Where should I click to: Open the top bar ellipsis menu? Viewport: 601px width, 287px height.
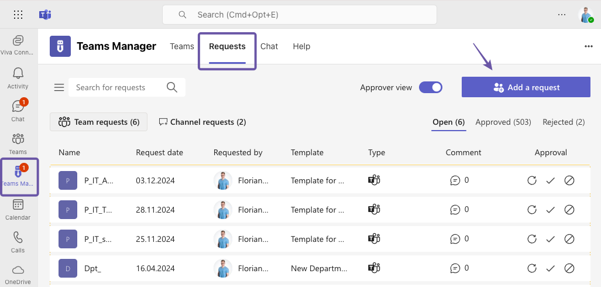[x=562, y=15]
